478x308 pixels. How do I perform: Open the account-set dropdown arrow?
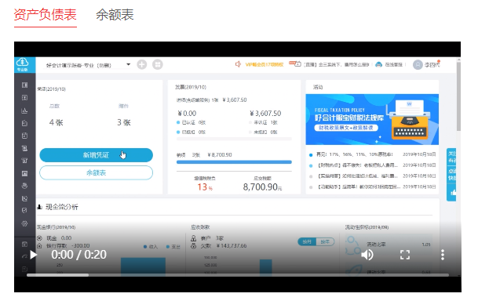[x=129, y=64]
